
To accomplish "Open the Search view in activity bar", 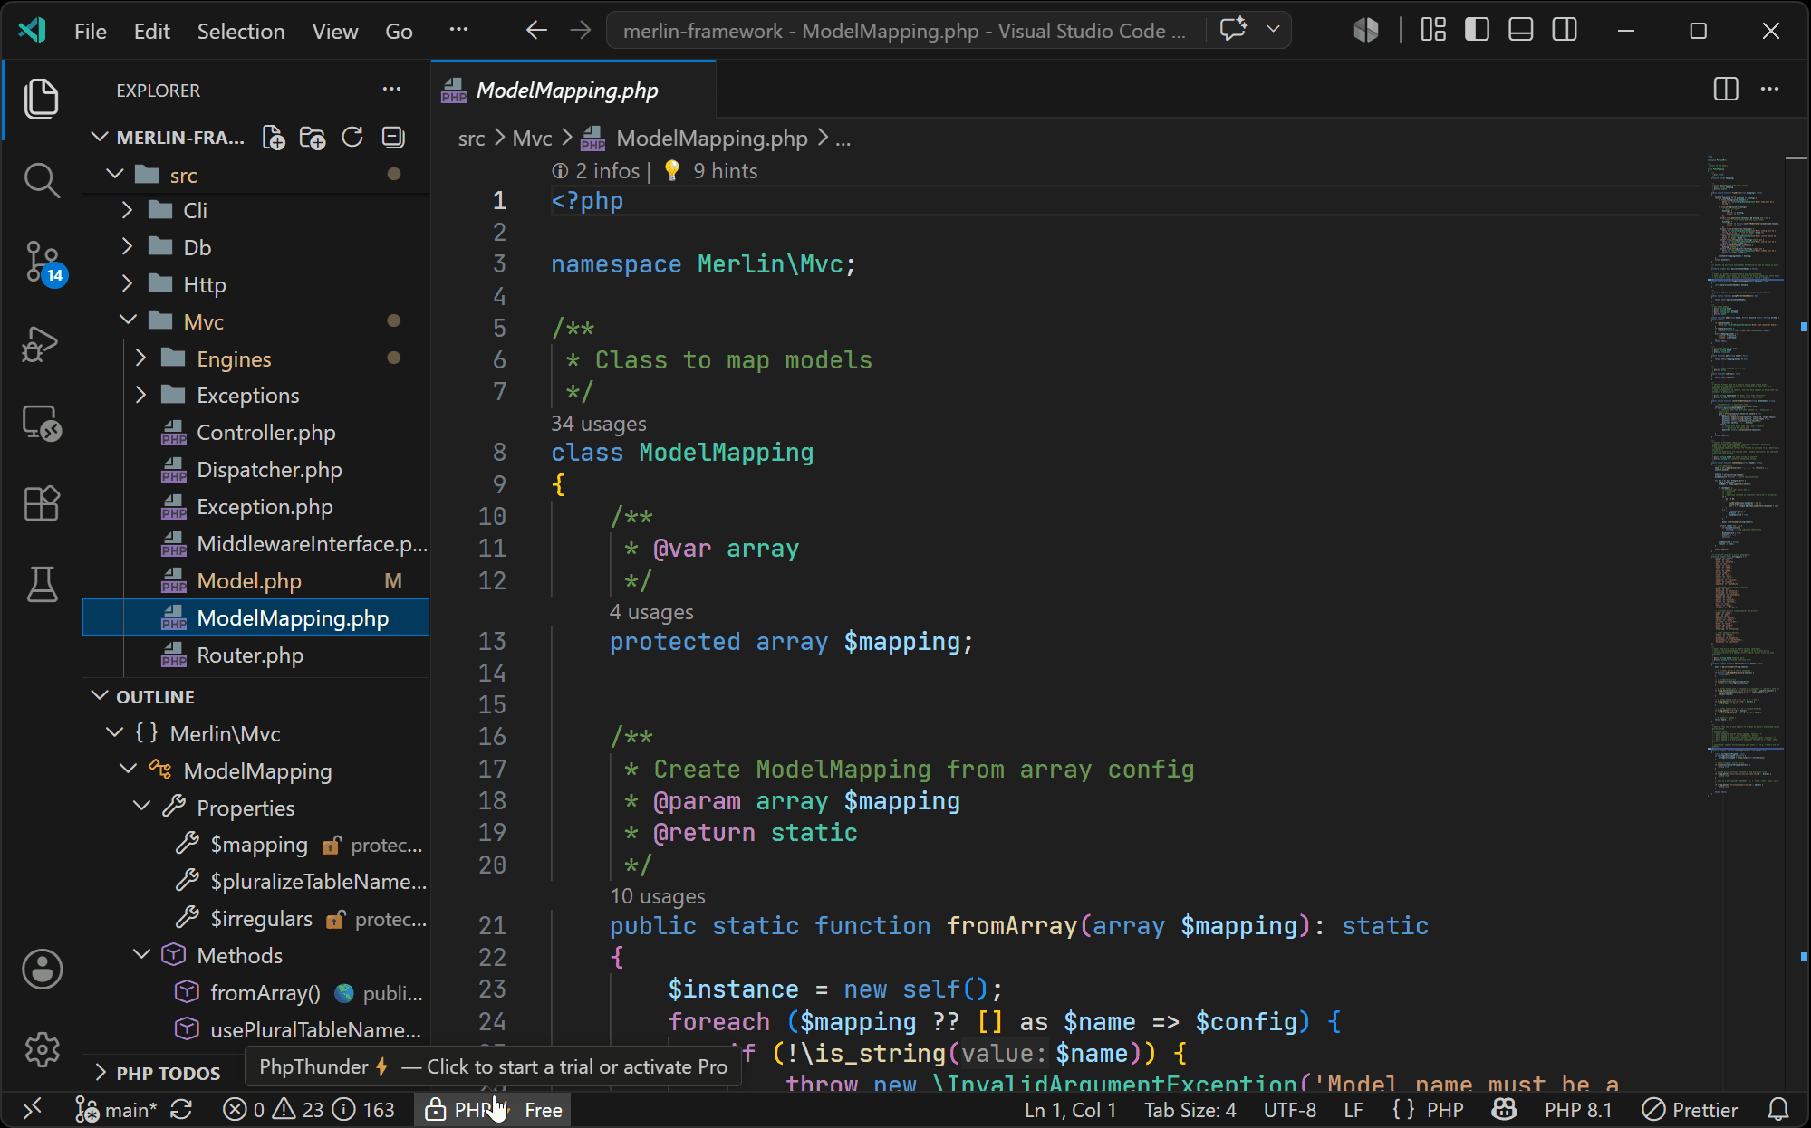I will pyautogui.click(x=42, y=180).
